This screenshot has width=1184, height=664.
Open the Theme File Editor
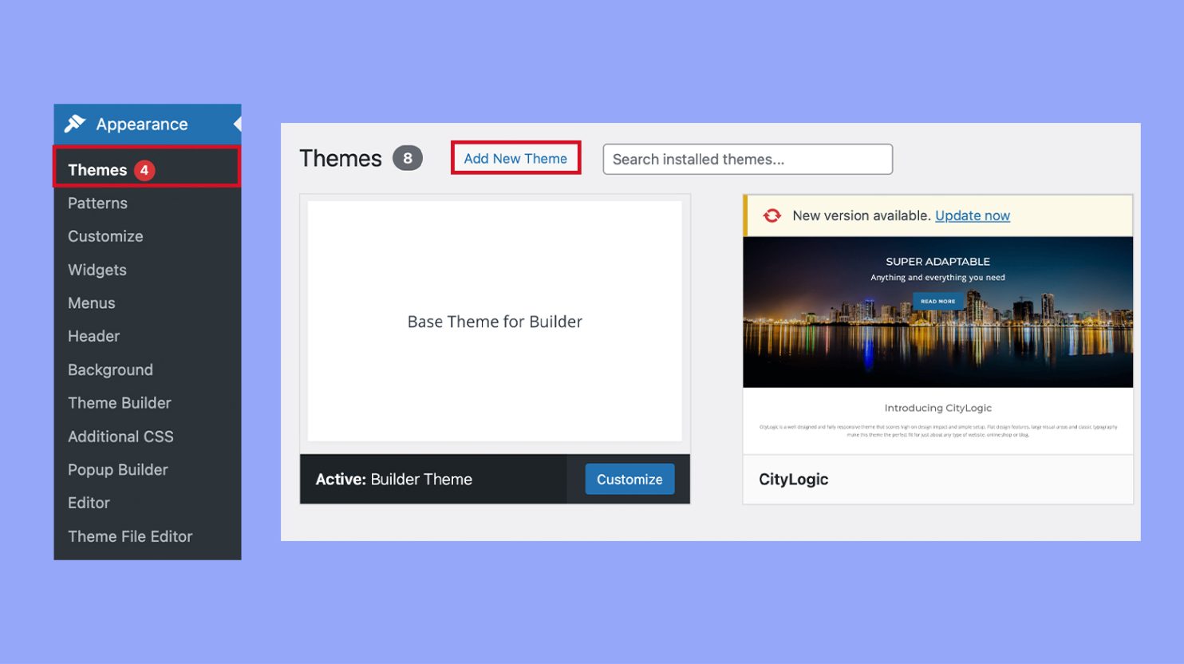click(130, 536)
